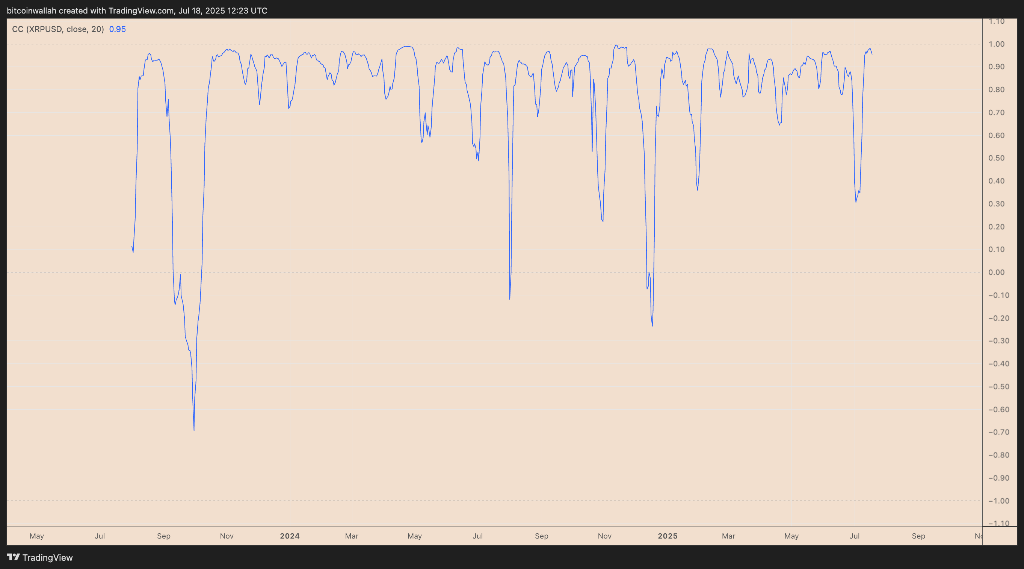The width and height of the screenshot is (1024, 569).
Task: Click the 0.50 price axis label
Action: point(996,158)
